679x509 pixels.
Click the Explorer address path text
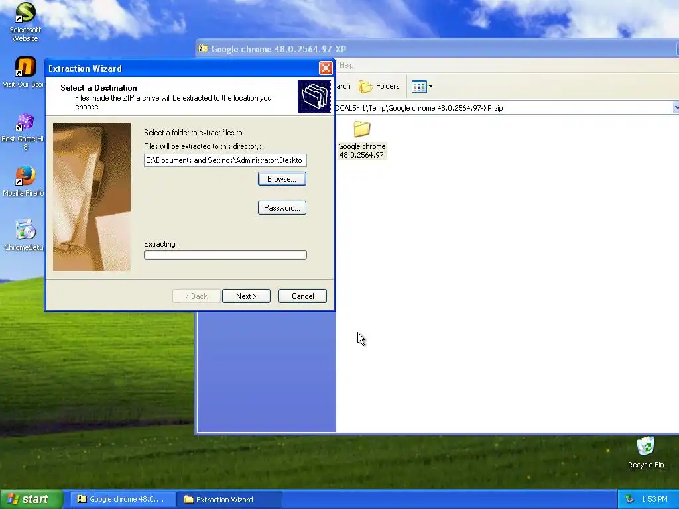(x=419, y=108)
